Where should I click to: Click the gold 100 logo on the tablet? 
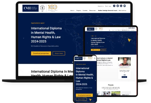click(x=101, y=29)
